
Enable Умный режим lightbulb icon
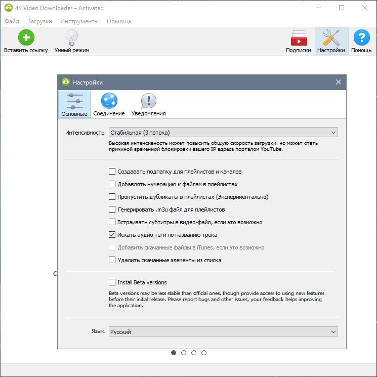pyautogui.click(x=72, y=37)
